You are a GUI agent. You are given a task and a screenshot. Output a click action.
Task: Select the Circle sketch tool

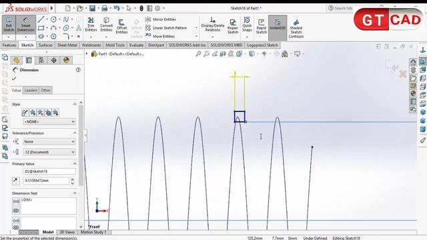(53, 19)
